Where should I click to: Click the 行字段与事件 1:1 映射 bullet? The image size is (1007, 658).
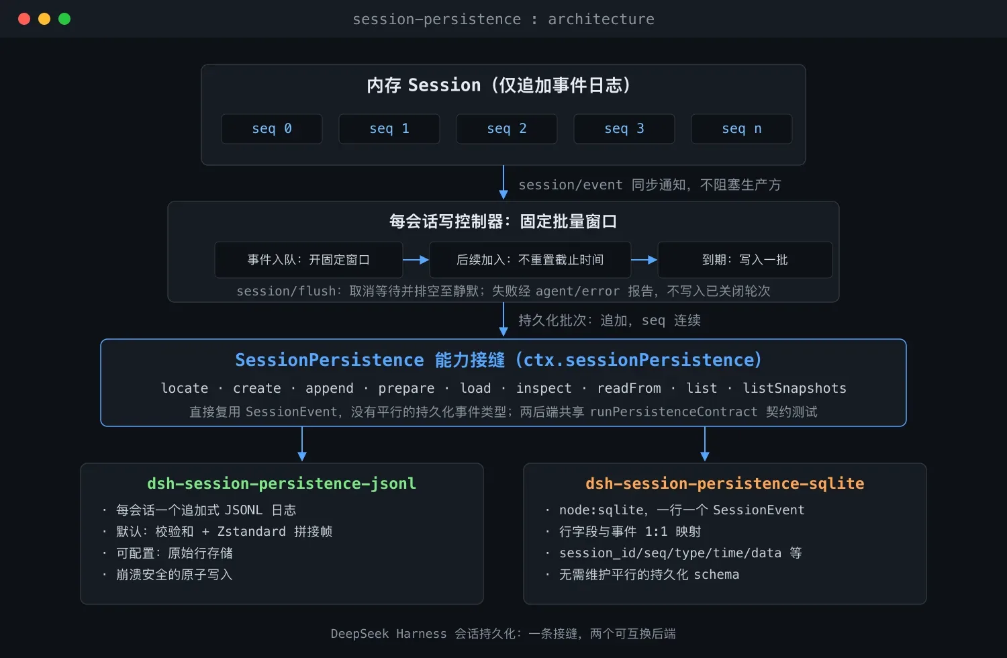point(624,532)
